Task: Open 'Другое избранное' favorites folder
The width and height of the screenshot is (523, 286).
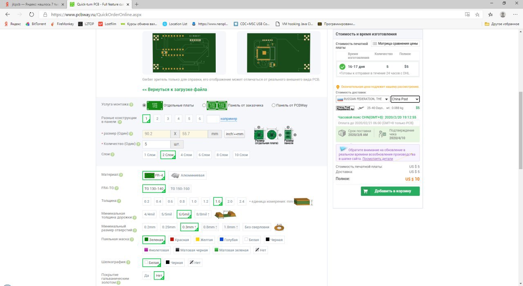Action: [502, 24]
